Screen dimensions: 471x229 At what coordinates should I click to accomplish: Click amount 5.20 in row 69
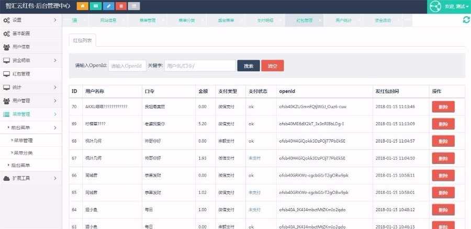point(202,124)
